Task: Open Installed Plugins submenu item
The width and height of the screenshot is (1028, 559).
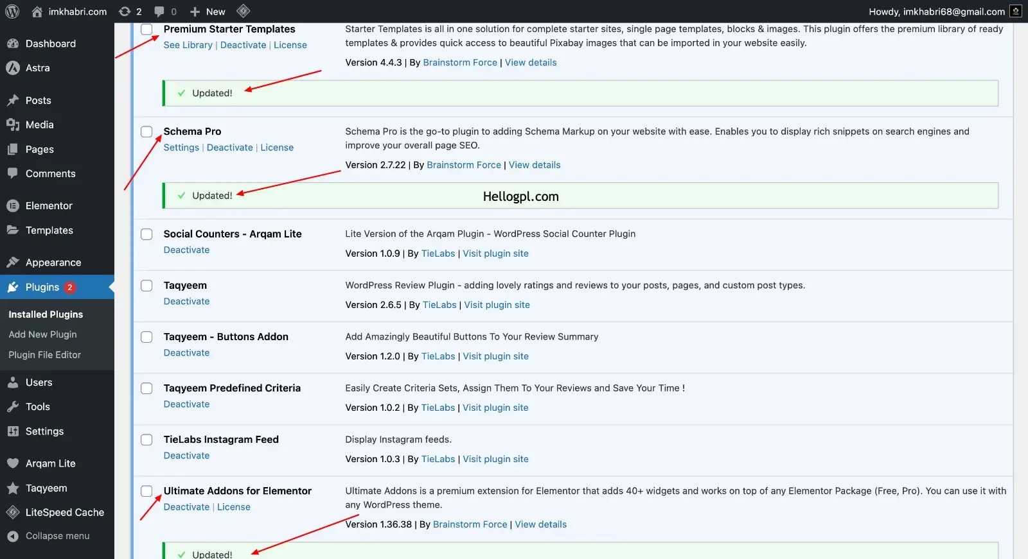Action: 46,314
